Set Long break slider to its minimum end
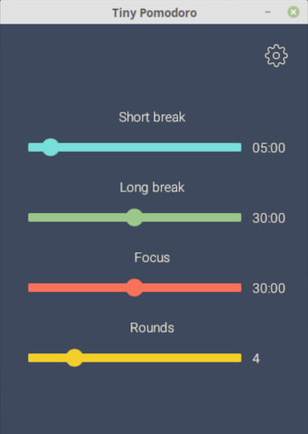 [29, 218]
